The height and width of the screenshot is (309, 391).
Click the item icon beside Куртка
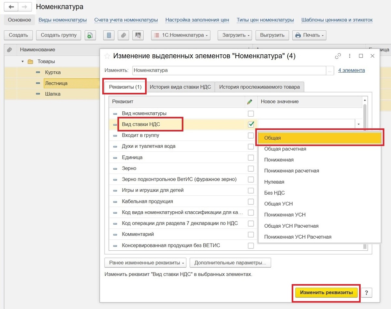point(38,72)
